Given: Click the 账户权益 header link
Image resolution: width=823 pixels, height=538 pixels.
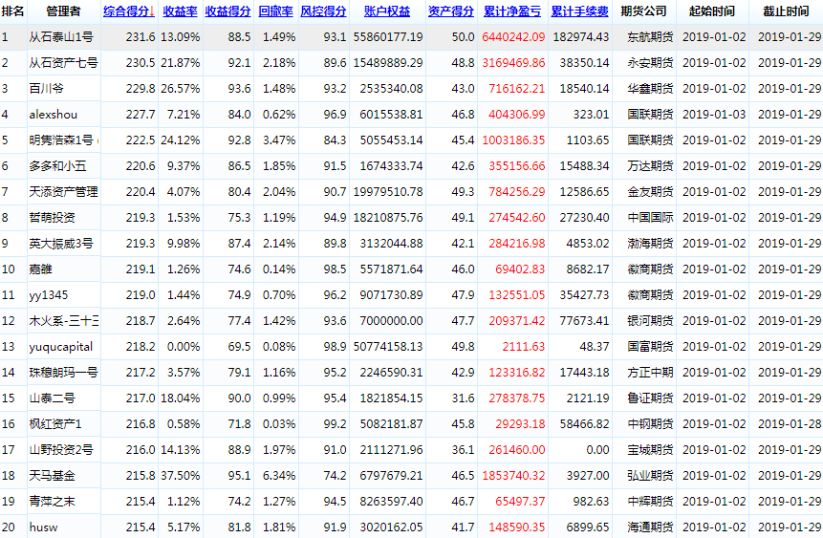Looking at the screenshot, I should tap(387, 11).
